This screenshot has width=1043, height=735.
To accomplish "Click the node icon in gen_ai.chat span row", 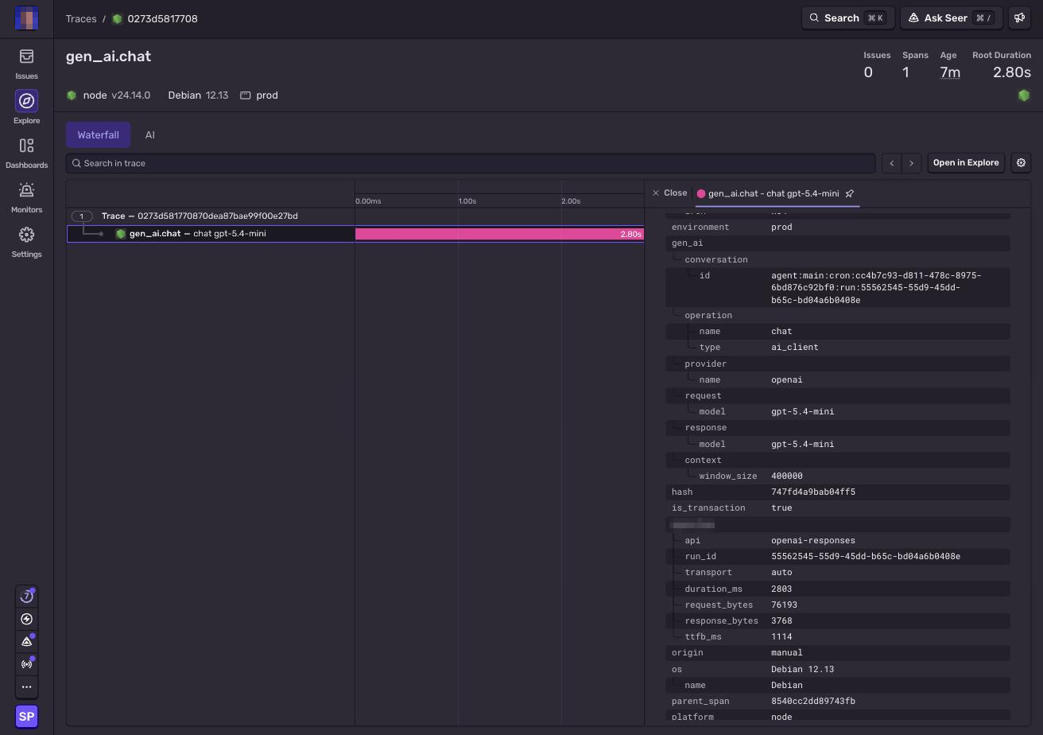I will tap(121, 234).
